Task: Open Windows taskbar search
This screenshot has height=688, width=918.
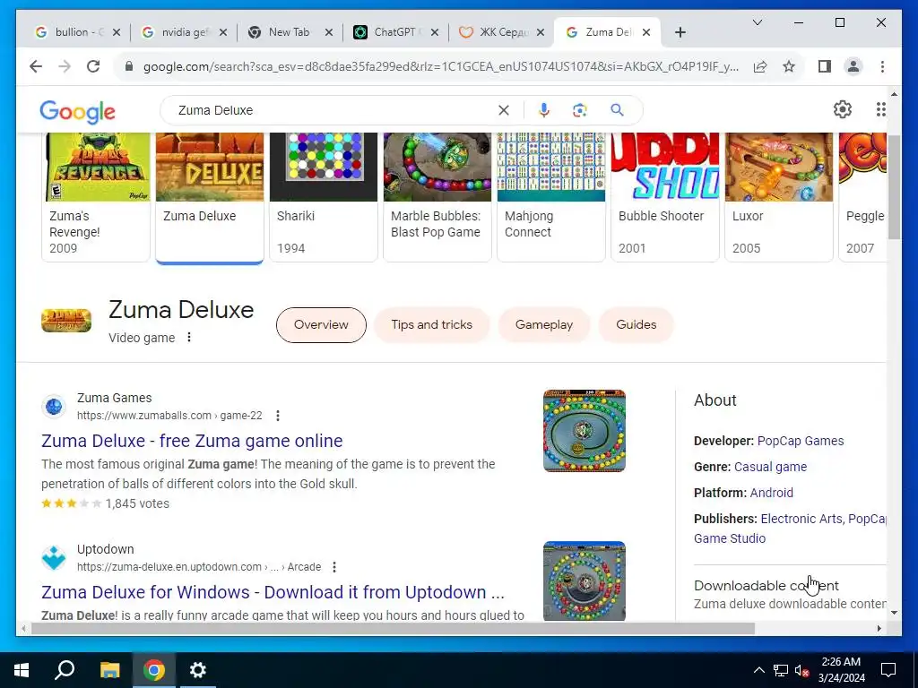Action: [x=65, y=670]
